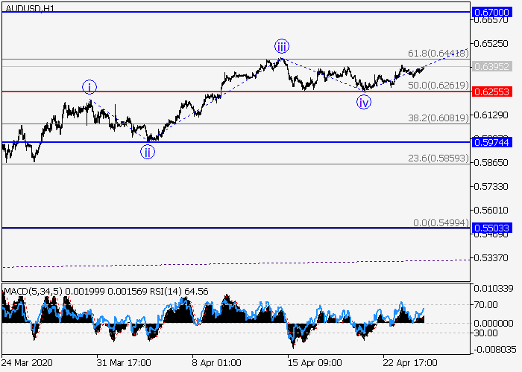
Task: Click the 0.67000 blue price tag
Action: pyautogui.click(x=491, y=13)
